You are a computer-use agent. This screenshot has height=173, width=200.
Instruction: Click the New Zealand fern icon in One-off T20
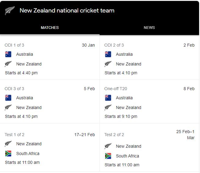pos(108,108)
